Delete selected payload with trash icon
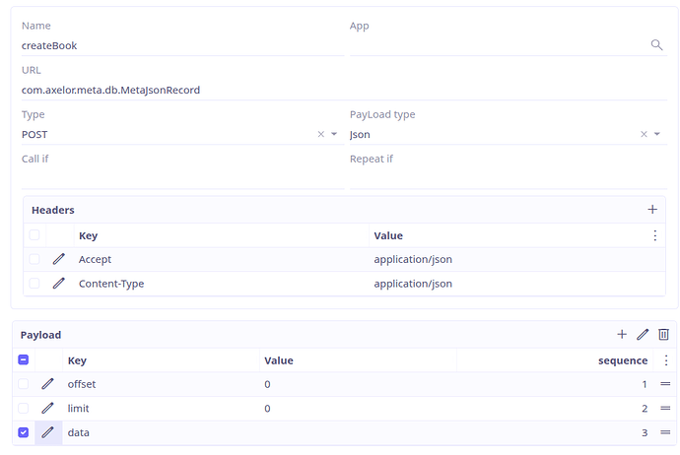Viewport: 680px width, 455px height. [x=664, y=335]
